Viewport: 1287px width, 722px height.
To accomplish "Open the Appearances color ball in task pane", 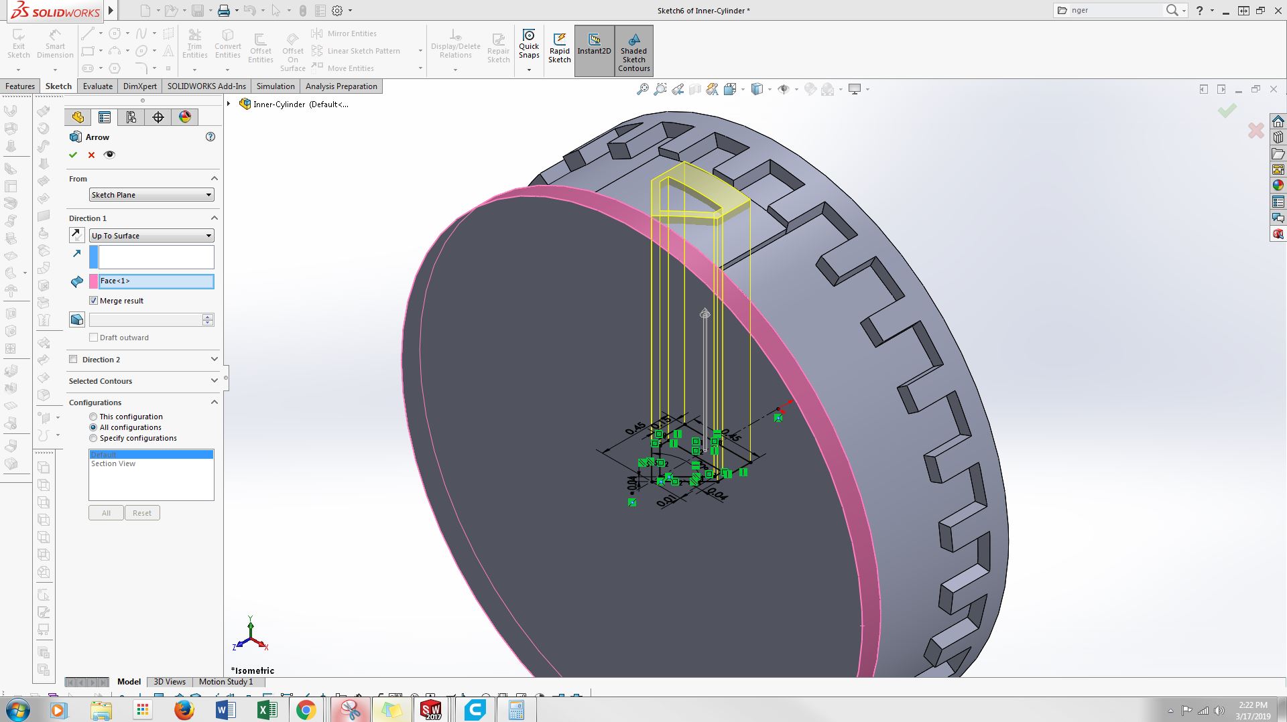I will [1278, 186].
